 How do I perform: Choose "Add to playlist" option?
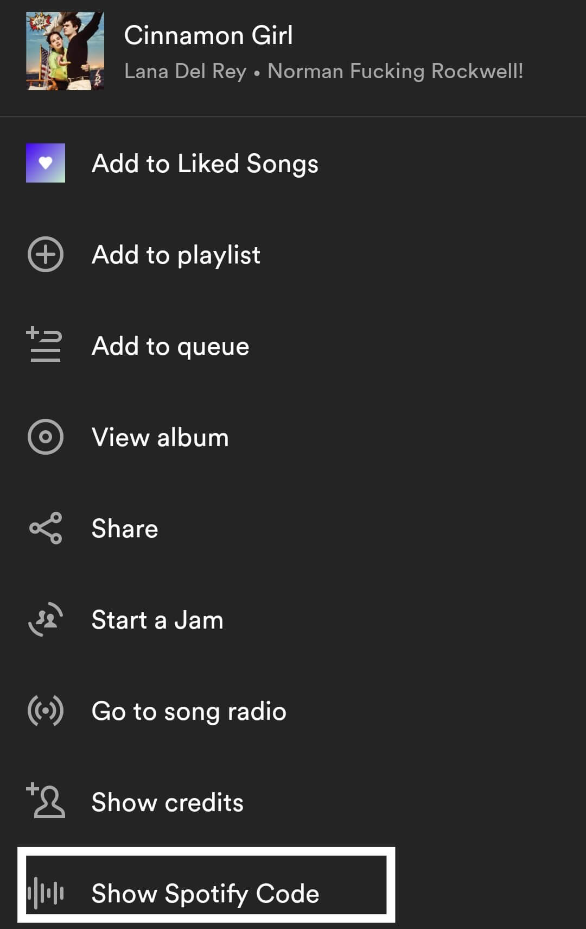pyautogui.click(x=176, y=255)
